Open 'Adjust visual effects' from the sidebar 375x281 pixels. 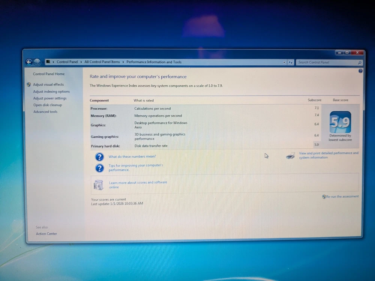coord(48,85)
